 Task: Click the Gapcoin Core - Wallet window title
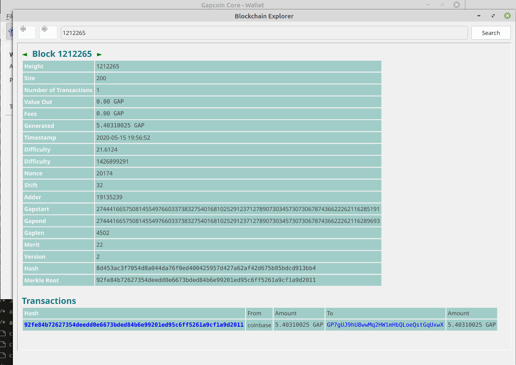click(233, 5)
